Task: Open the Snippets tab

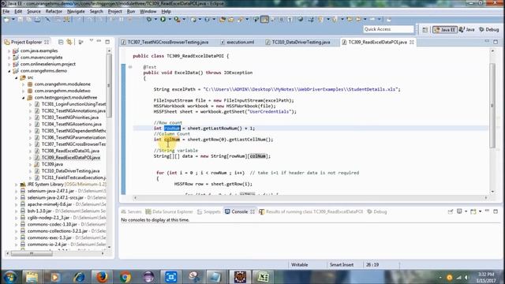Action: [x=208, y=211]
